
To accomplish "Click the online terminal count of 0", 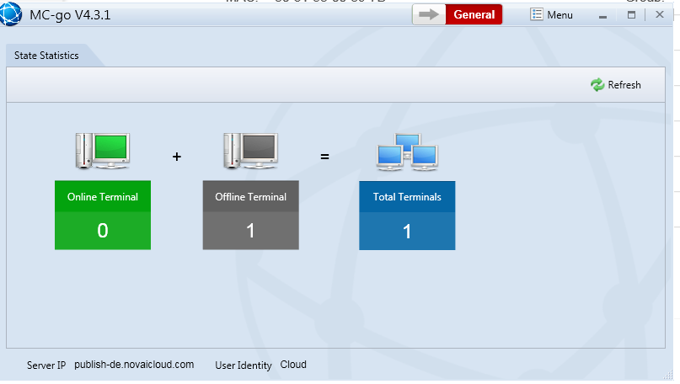I will click(x=103, y=231).
